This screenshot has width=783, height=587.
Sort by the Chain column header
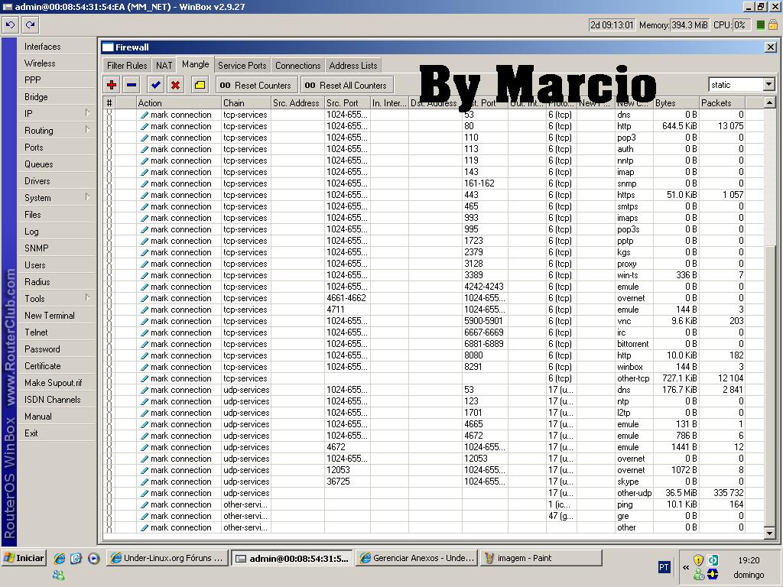245,103
